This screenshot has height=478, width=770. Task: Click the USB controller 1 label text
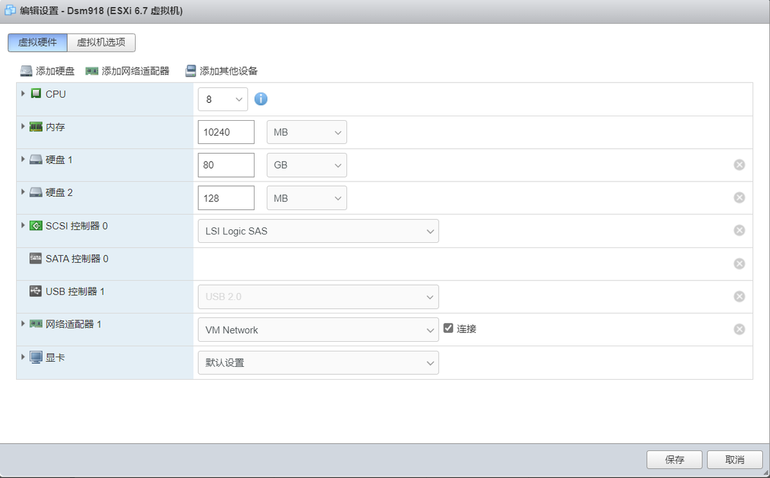pyautogui.click(x=75, y=292)
